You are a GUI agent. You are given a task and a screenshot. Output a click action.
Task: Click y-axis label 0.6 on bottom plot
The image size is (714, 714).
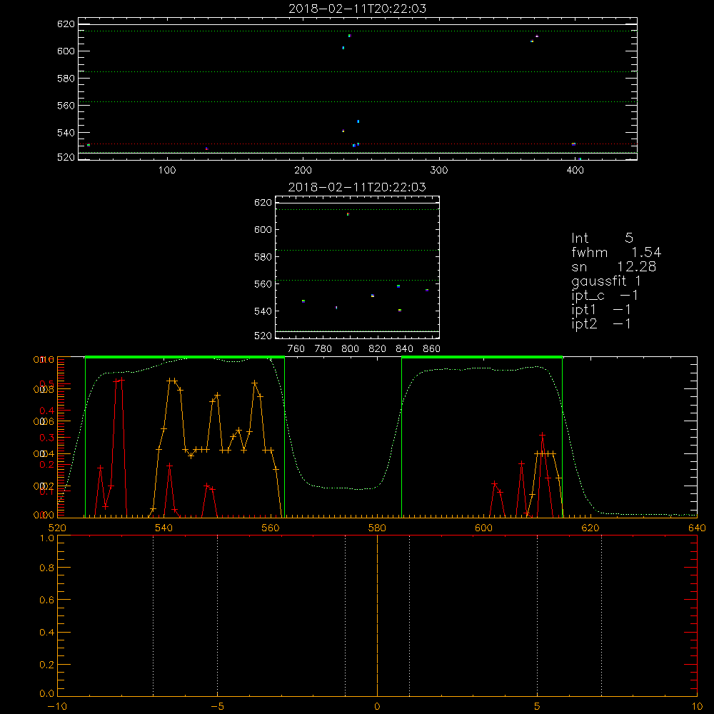(x=47, y=600)
